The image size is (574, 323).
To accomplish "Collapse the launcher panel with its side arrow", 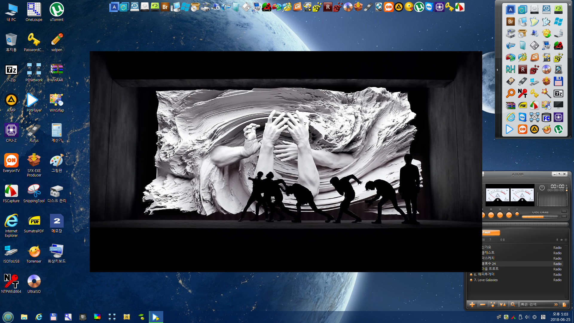I will click(x=497, y=70).
